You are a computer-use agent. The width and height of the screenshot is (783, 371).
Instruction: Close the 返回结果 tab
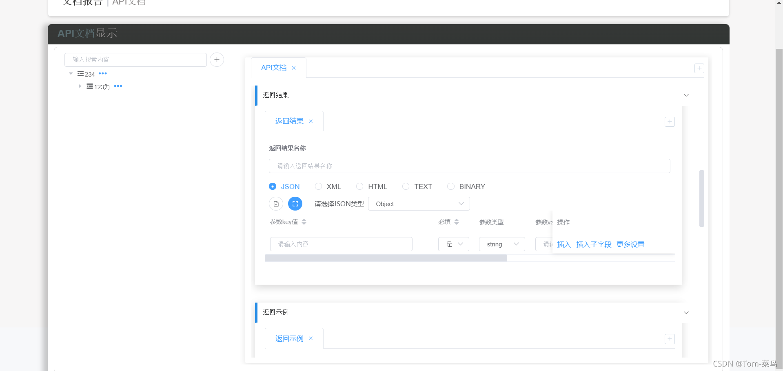(311, 121)
